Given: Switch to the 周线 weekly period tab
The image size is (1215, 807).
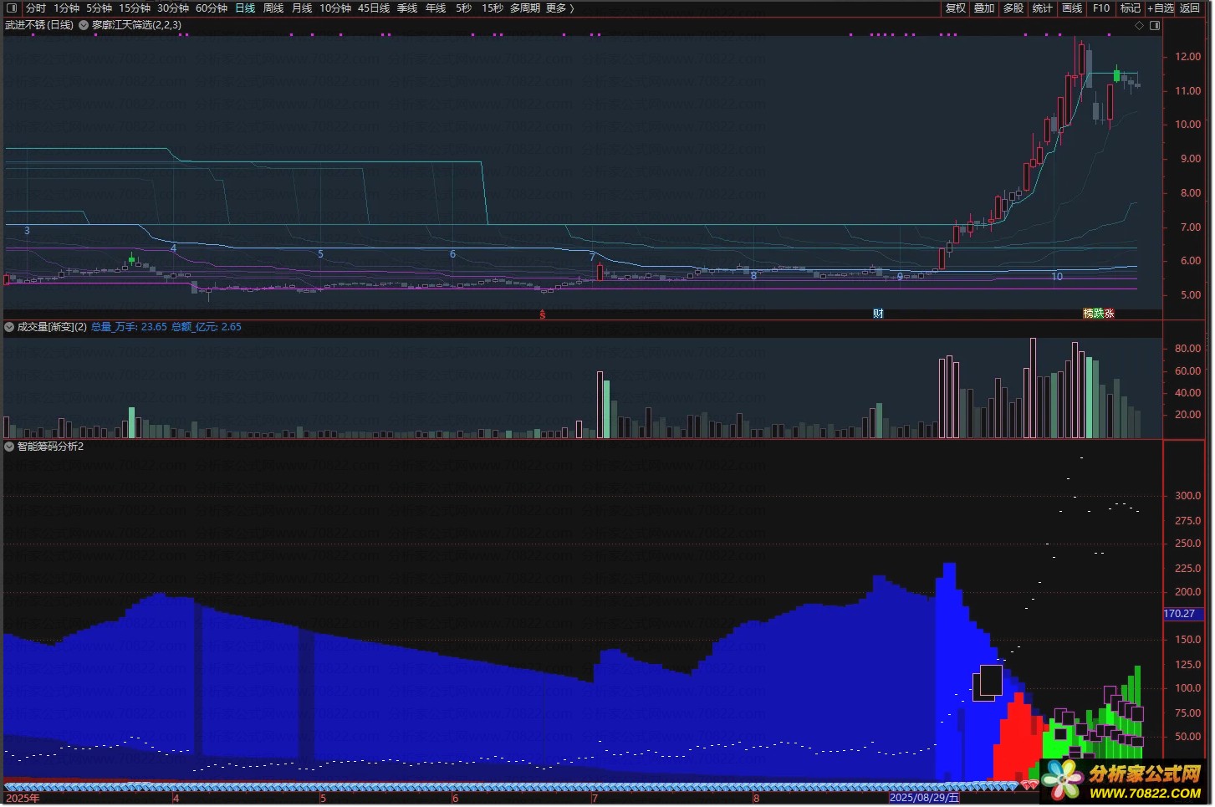Looking at the screenshot, I should point(273,8).
